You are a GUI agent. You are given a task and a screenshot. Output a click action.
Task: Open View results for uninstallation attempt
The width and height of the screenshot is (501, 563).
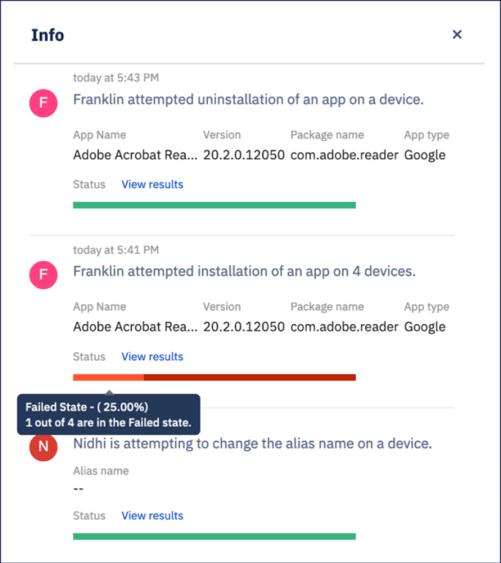pyautogui.click(x=152, y=184)
